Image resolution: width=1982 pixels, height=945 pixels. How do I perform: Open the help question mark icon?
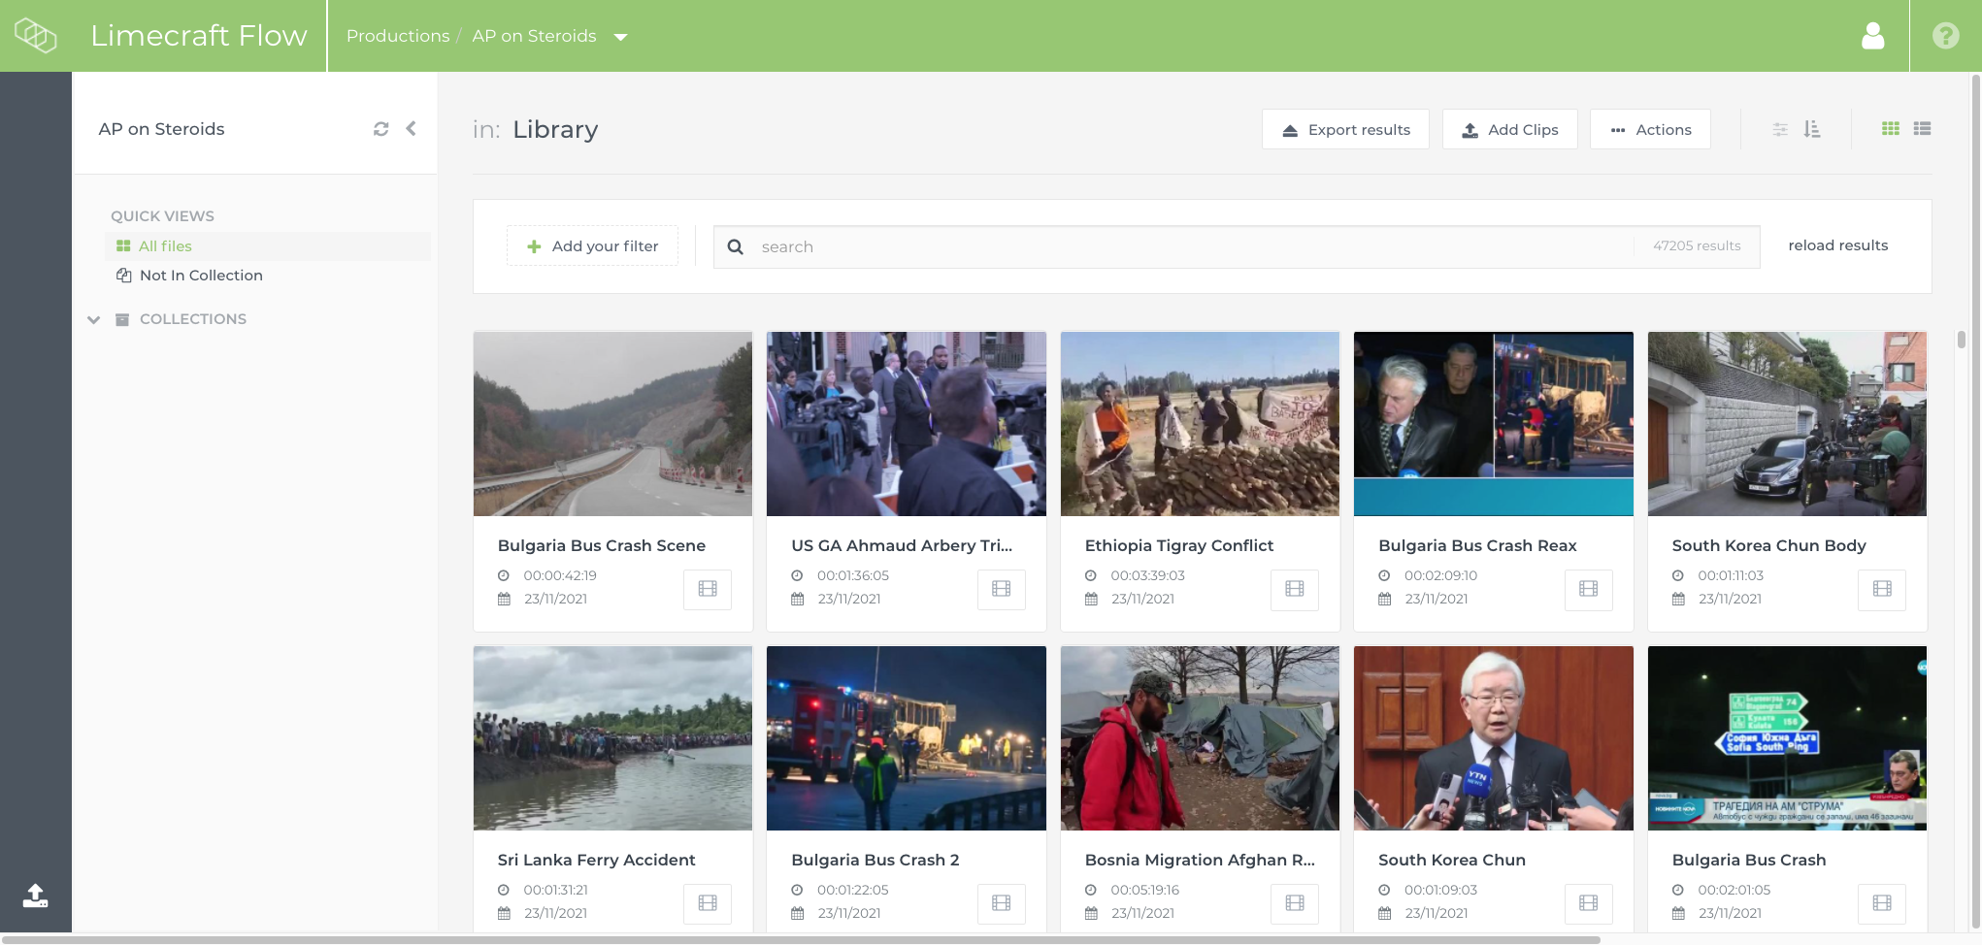tap(1945, 36)
